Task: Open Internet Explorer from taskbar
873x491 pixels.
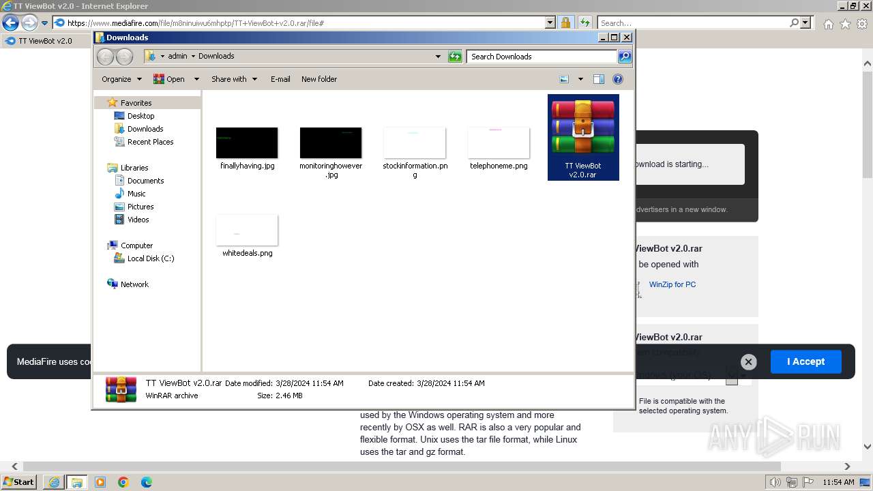Action: point(54,482)
